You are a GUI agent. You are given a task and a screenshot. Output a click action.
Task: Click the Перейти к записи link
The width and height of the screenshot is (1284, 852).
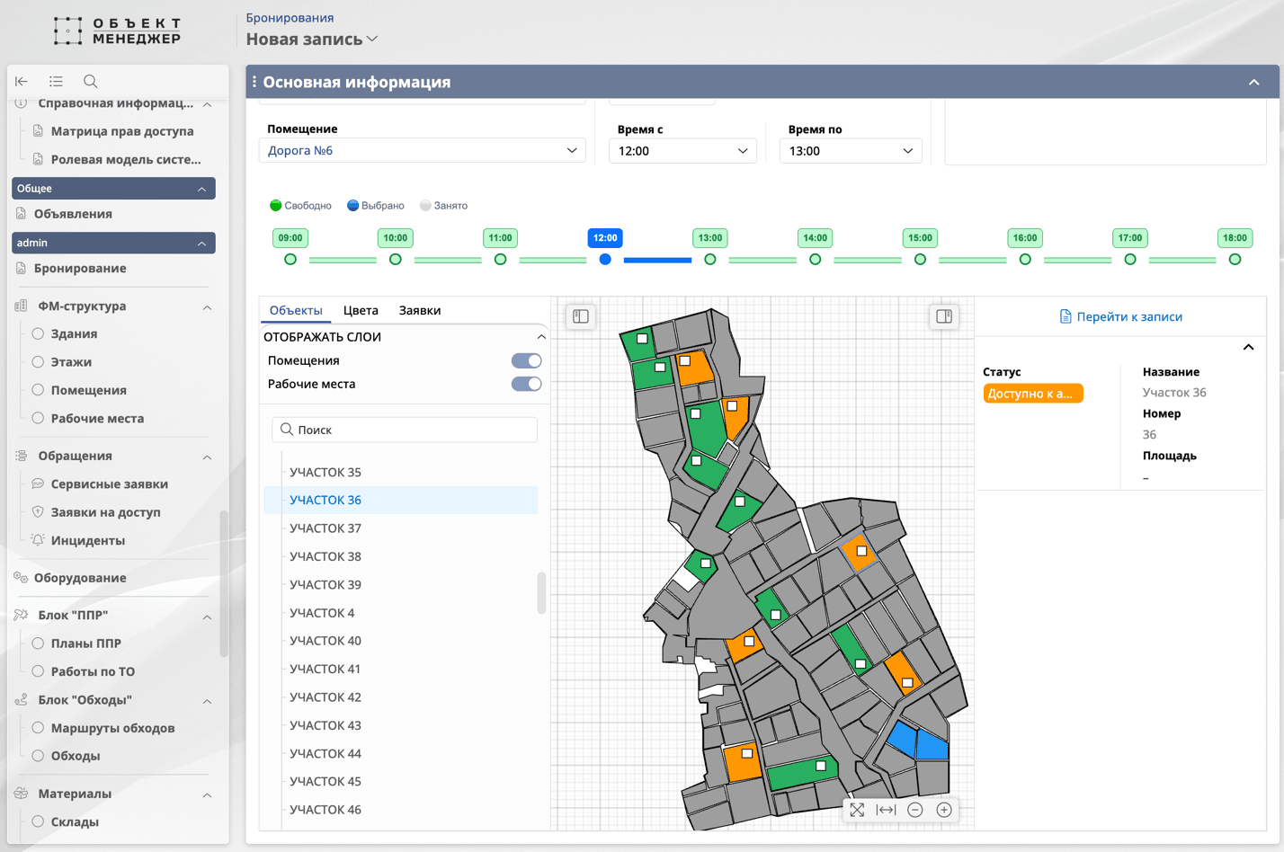(1120, 316)
